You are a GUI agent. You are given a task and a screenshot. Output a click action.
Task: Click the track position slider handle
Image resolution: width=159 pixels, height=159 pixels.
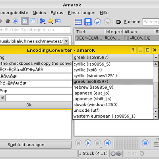point(142,154)
